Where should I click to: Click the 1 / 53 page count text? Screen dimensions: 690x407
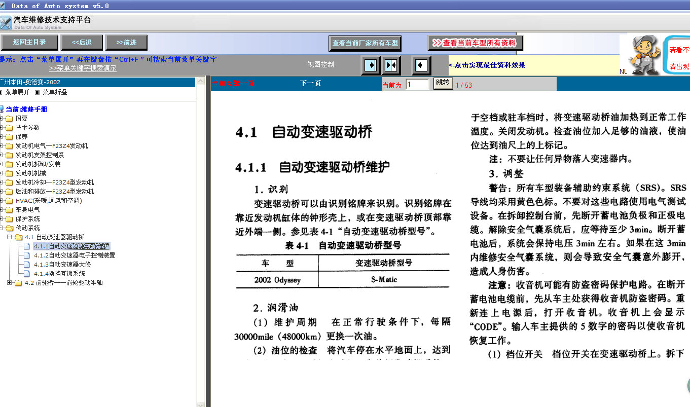click(463, 85)
